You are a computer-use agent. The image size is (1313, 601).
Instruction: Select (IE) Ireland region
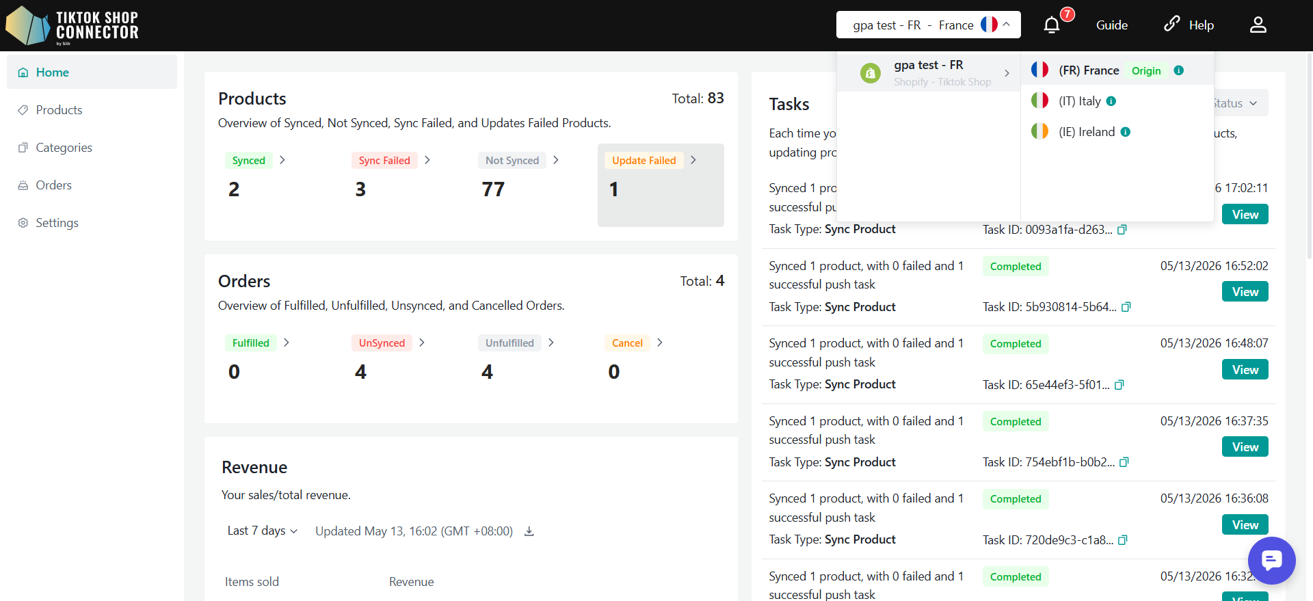(x=1117, y=132)
